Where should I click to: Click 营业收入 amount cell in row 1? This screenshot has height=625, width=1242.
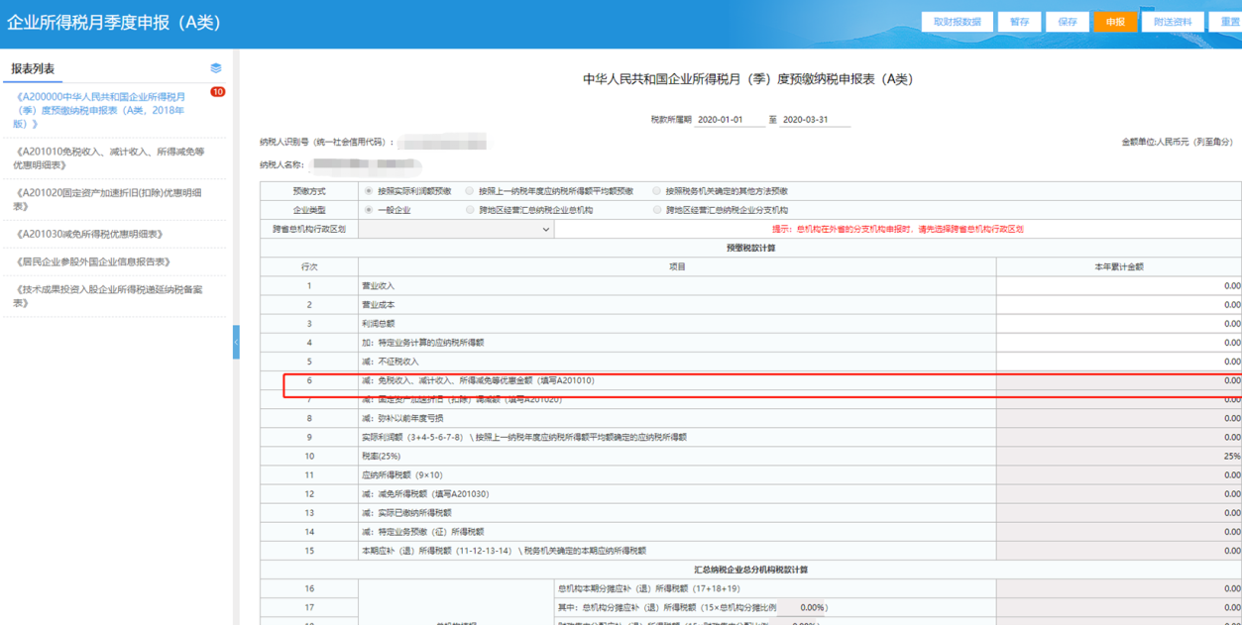1118,286
